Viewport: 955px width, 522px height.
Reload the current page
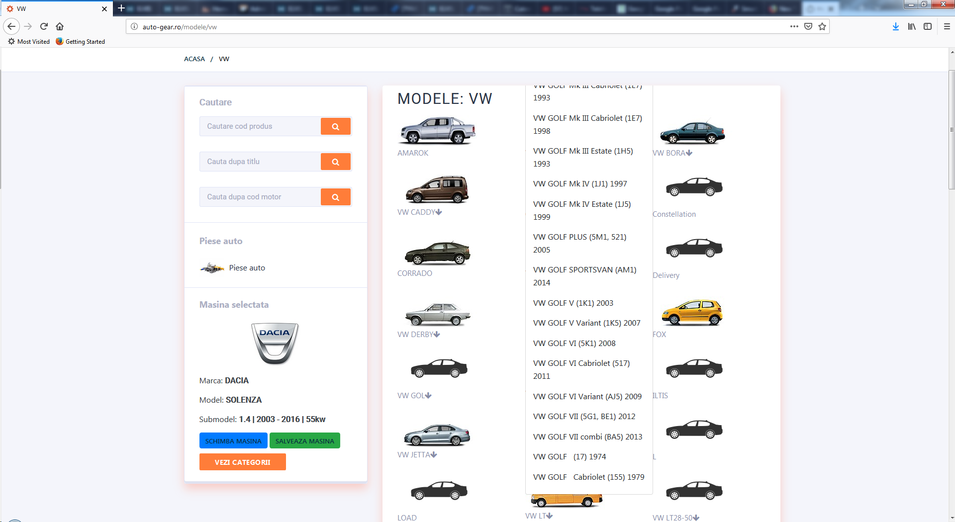click(44, 26)
